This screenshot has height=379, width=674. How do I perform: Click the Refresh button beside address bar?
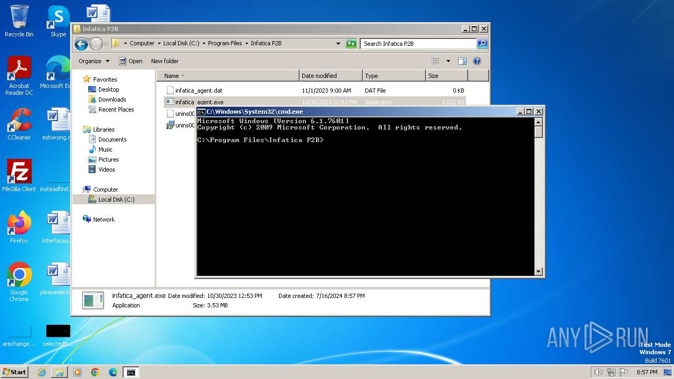click(351, 44)
